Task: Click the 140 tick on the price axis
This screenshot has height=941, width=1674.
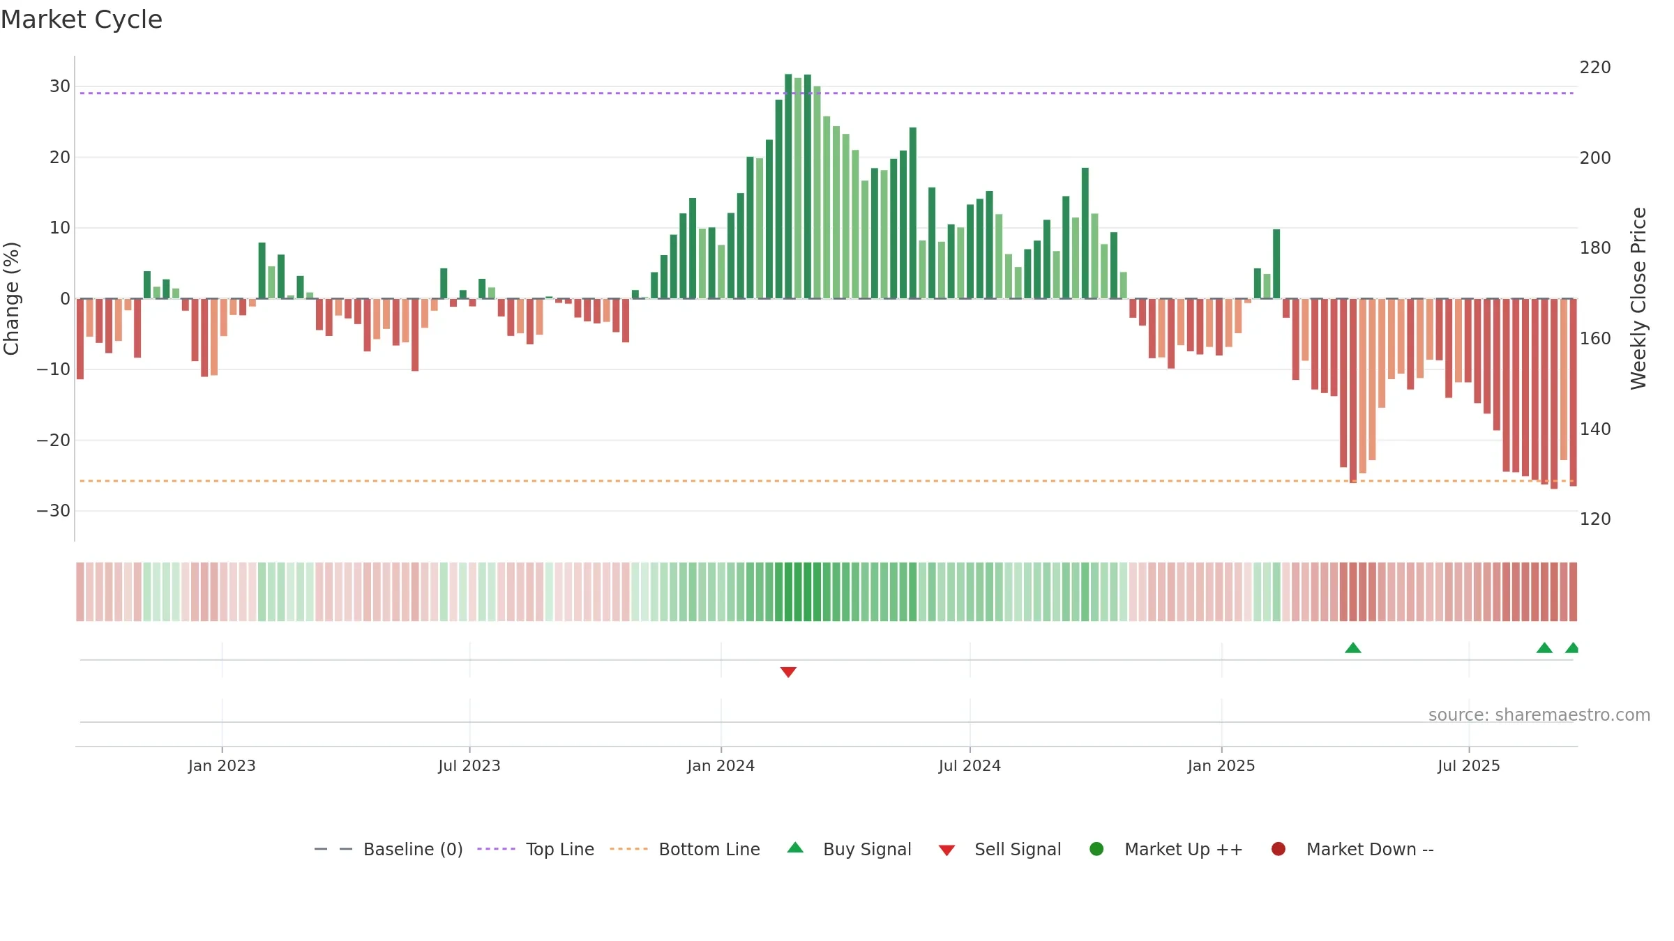Action: [x=1595, y=429]
